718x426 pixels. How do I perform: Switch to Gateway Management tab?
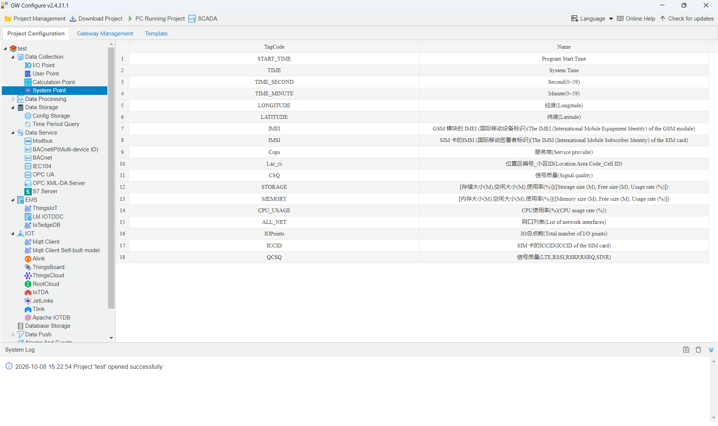pyautogui.click(x=105, y=34)
